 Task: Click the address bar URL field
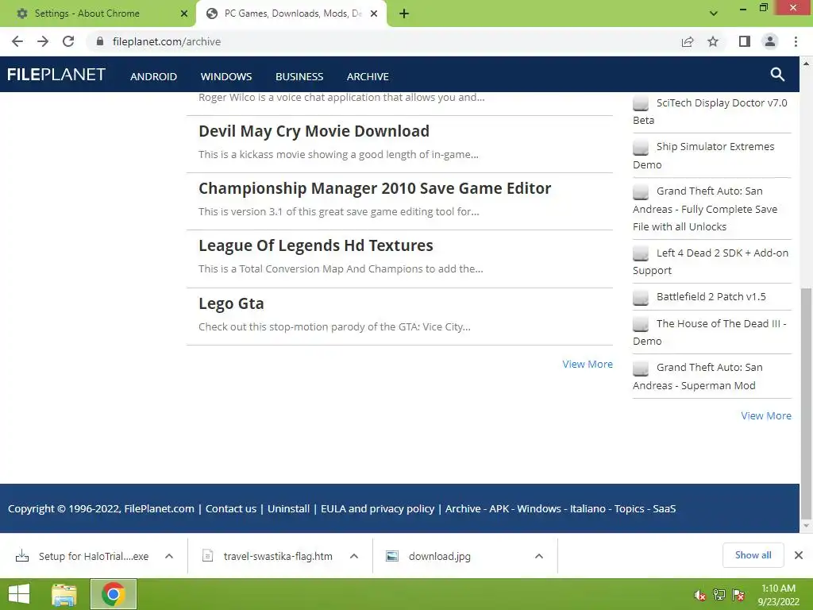point(383,41)
